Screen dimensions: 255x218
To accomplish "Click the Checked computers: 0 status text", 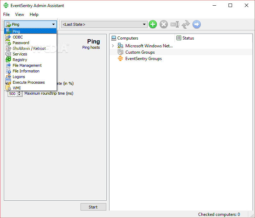I will (x=219, y=214).
